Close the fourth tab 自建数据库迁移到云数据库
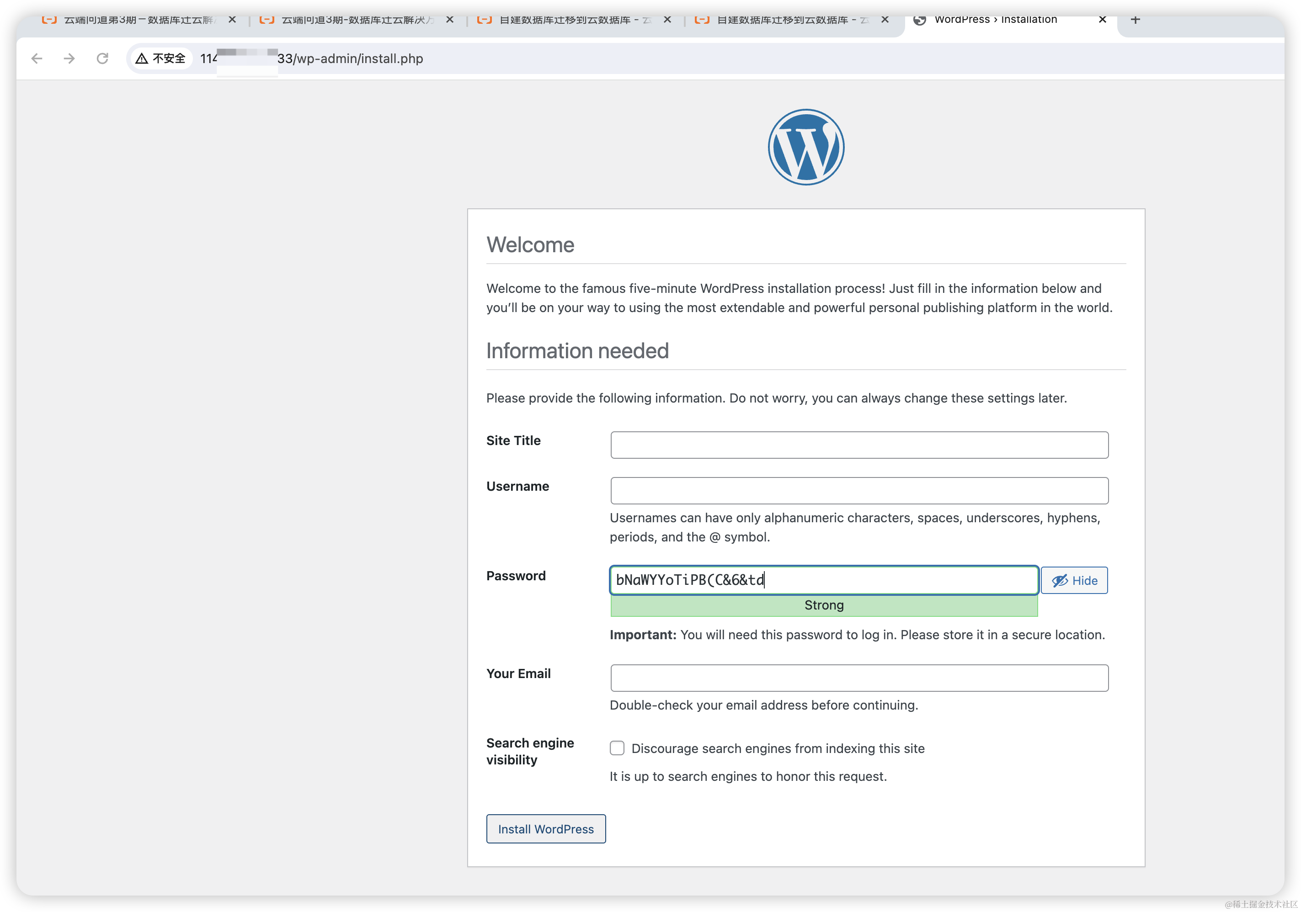Screen dimensions: 1301x912 [x=885, y=20]
